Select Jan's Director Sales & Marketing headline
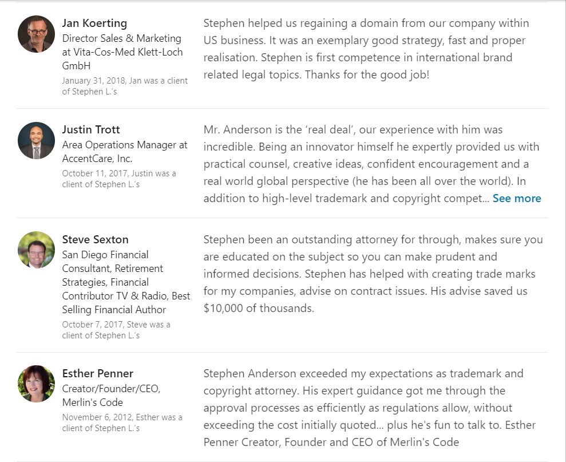566x462 pixels. pos(122,52)
